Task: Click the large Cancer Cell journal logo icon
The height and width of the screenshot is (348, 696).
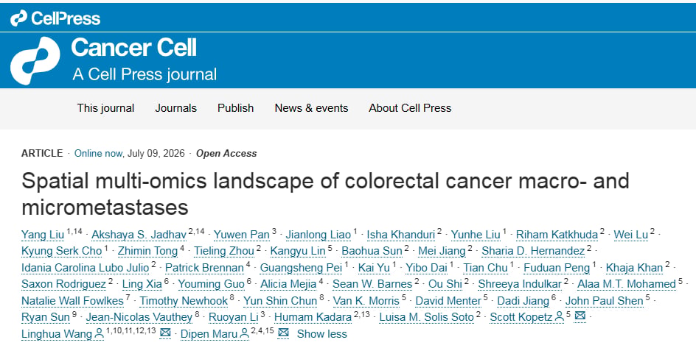Action: point(35,60)
